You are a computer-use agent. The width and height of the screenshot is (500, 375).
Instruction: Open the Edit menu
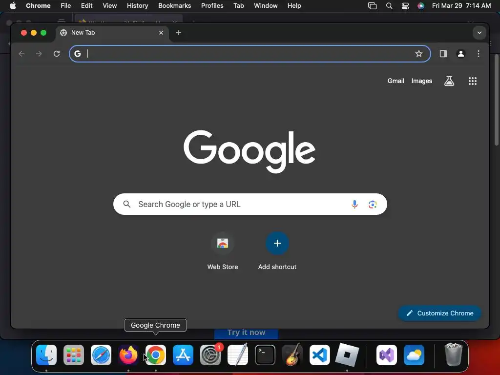pyautogui.click(x=87, y=6)
